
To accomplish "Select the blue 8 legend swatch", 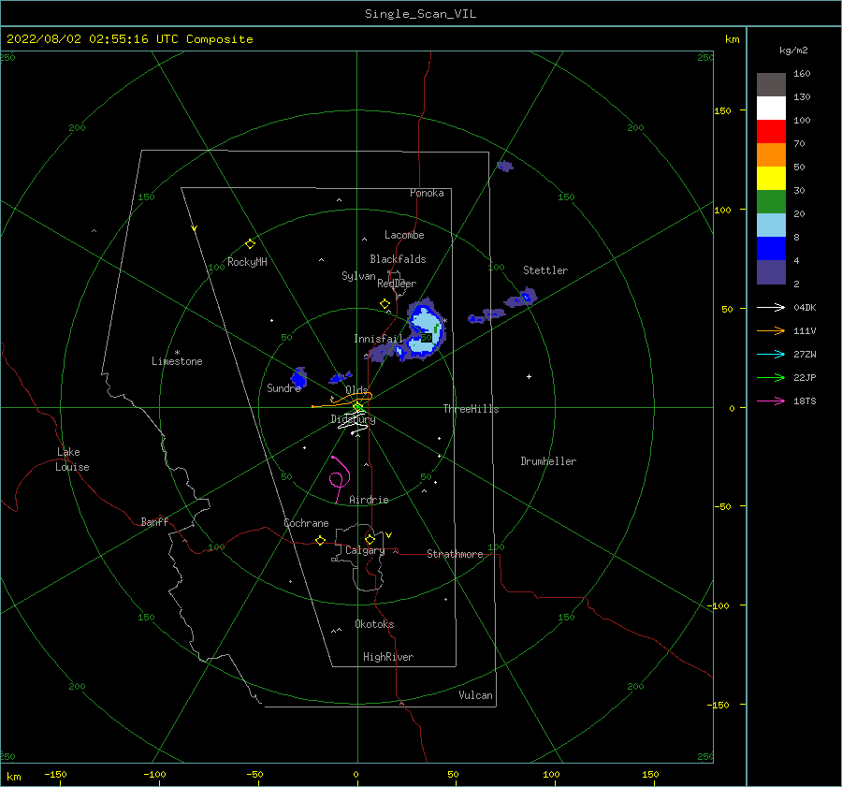I will pos(771,249).
